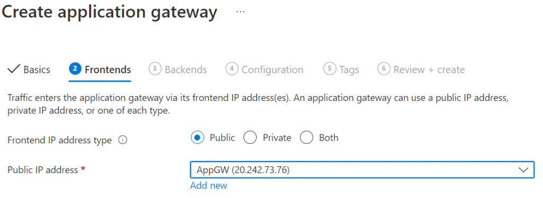The height and width of the screenshot is (198, 543).
Task: Click the Add new link
Action: click(208, 185)
